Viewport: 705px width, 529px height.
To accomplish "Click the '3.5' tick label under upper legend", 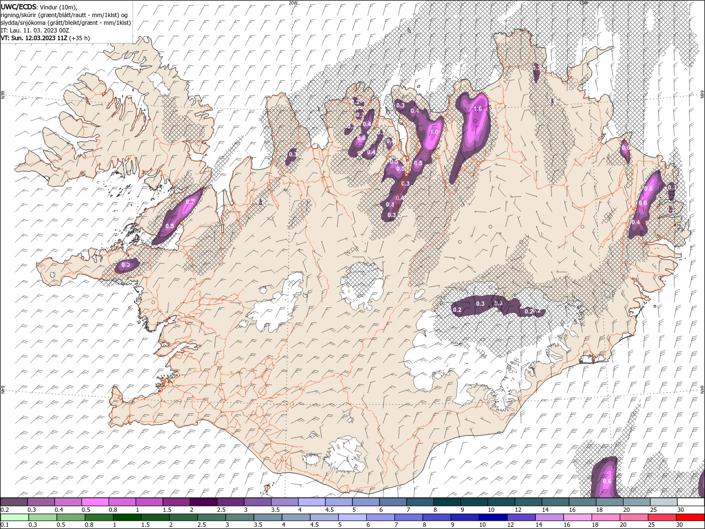I will pyautogui.click(x=275, y=510).
